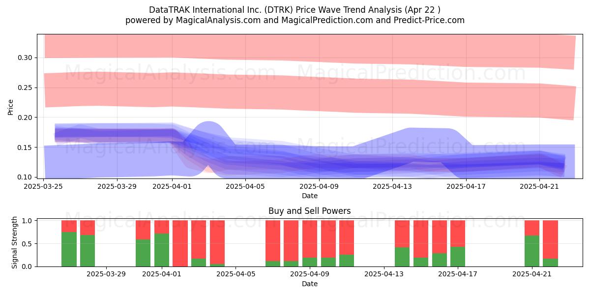This screenshot has height=295, width=590.
Task: Click the 2025-04-01 date tick under the price chart
Action: [172, 186]
